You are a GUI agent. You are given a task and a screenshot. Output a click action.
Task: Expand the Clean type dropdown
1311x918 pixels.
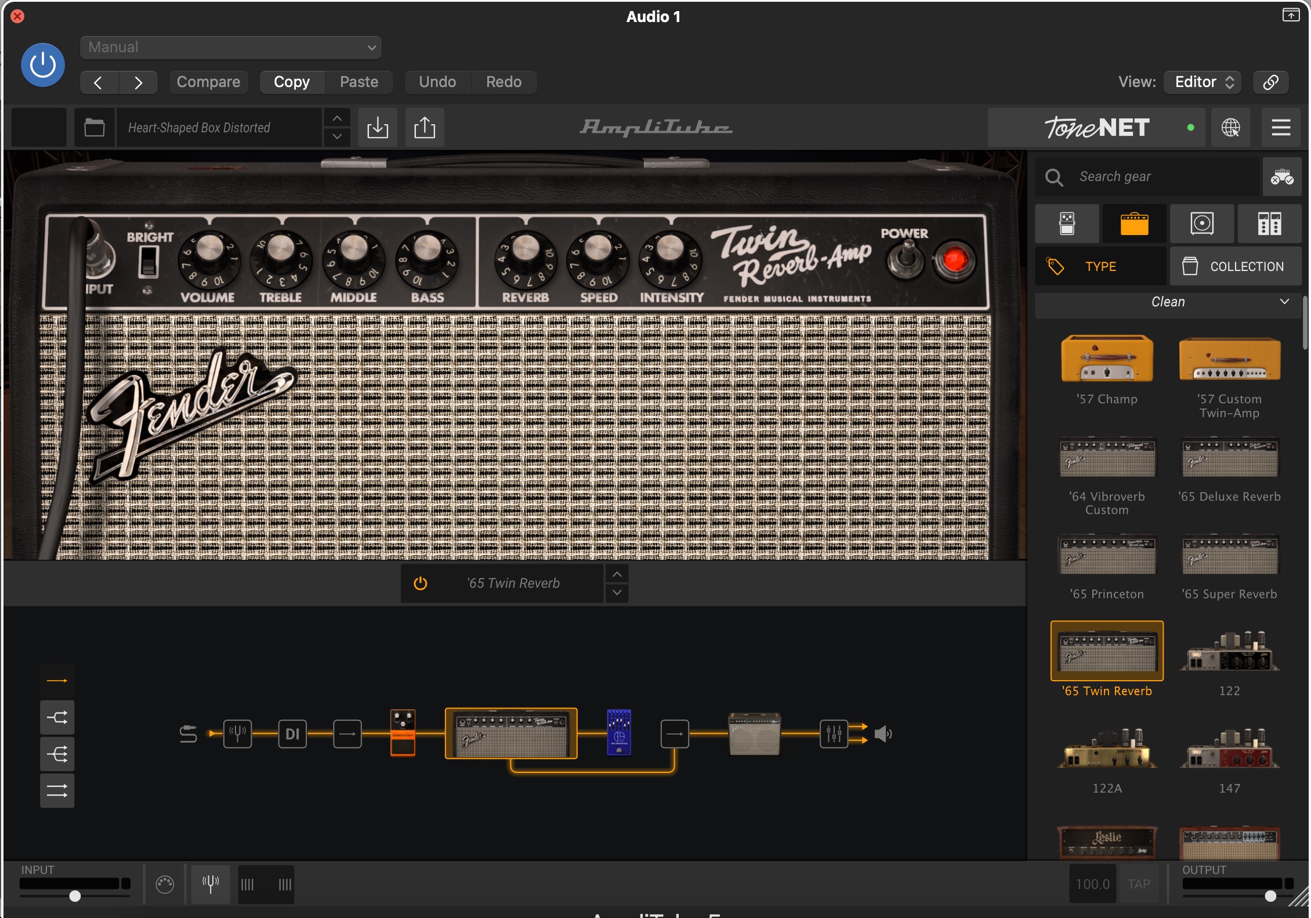(x=1167, y=302)
